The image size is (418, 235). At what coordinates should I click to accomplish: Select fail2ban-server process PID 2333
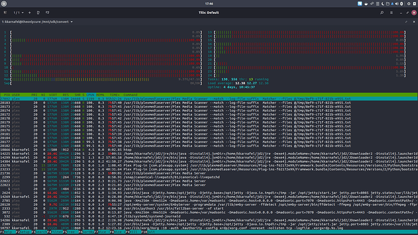coord(209,208)
